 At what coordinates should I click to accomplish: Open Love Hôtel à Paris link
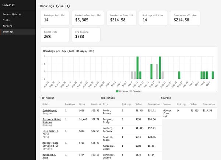click(x=50, y=132)
